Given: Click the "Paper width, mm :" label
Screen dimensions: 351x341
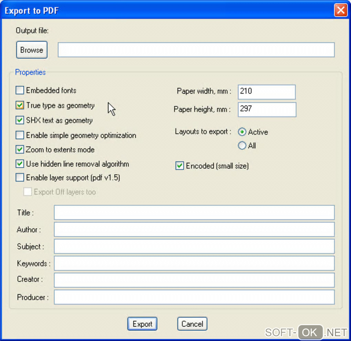Looking at the screenshot, I should 204,91.
